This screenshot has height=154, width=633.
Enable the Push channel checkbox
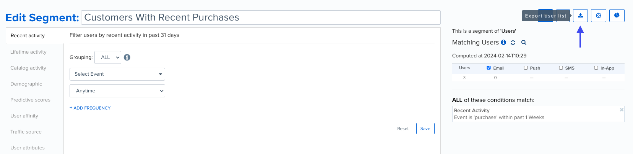pos(526,68)
